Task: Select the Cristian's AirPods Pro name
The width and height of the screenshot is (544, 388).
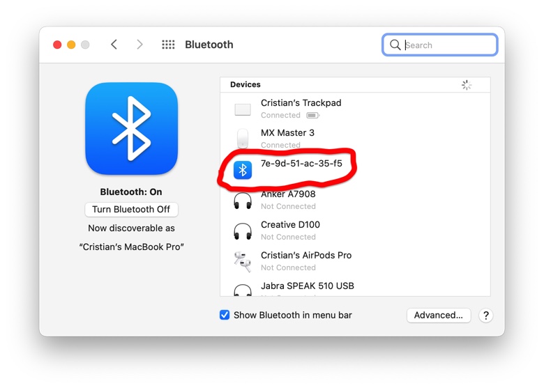Action: tap(306, 256)
